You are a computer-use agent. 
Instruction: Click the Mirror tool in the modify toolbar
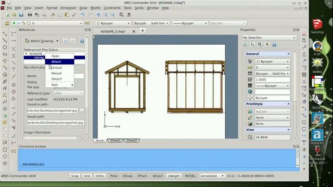tap(304, 54)
